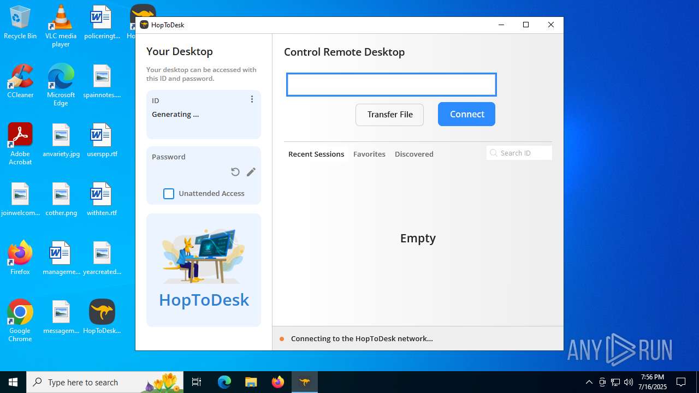Select the cother.png file
699x393 pixels.
pyautogui.click(x=61, y=200)
